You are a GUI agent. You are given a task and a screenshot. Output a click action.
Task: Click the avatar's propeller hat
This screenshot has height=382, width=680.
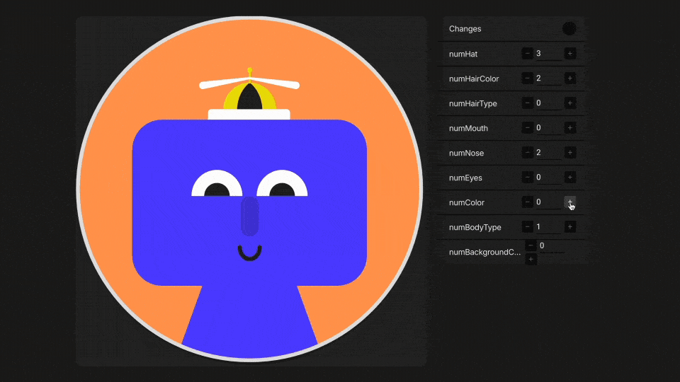pyautogui.click(x=249, y=93)
